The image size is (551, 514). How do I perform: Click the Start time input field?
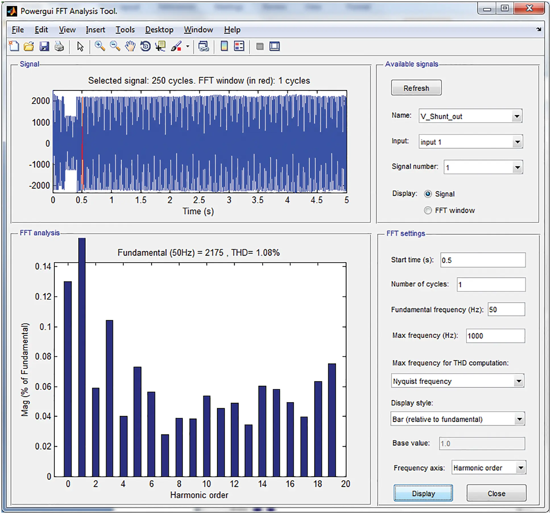click(483, 260)
